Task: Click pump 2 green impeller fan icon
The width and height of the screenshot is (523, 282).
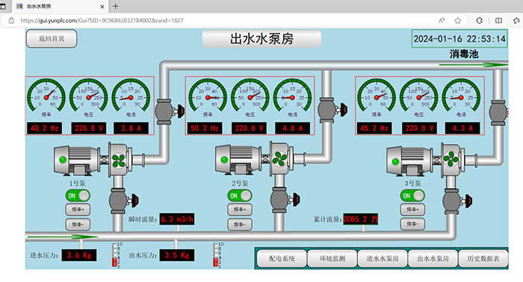Action: coord(279,159)
